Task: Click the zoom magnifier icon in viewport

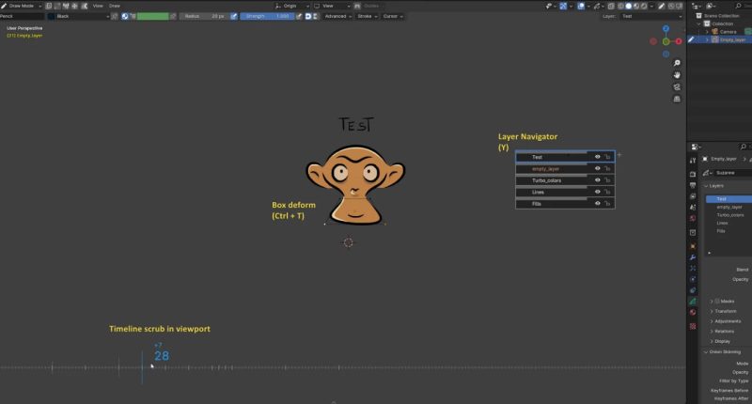Action: point(677,63)
